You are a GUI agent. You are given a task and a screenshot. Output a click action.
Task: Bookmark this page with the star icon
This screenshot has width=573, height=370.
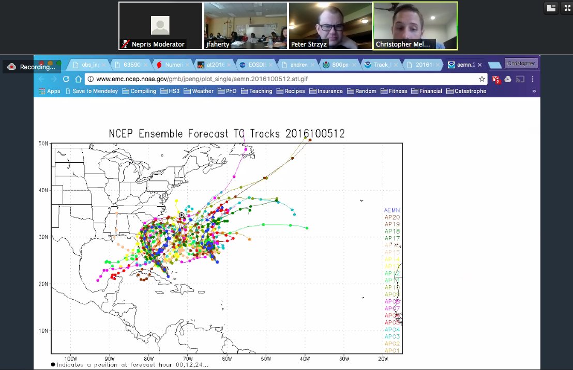coord(482,79)
